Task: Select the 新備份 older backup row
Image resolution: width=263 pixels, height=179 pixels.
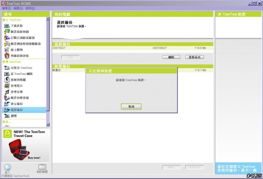Action: 133,70
